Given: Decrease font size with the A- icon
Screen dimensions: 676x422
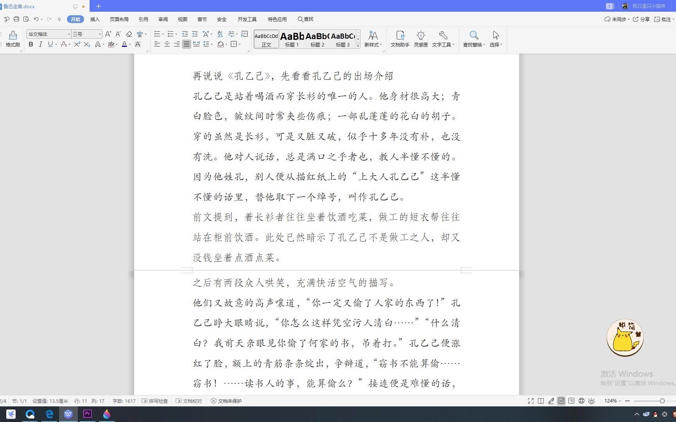Looking at the screenshot, I should click(x=118, y=34).
